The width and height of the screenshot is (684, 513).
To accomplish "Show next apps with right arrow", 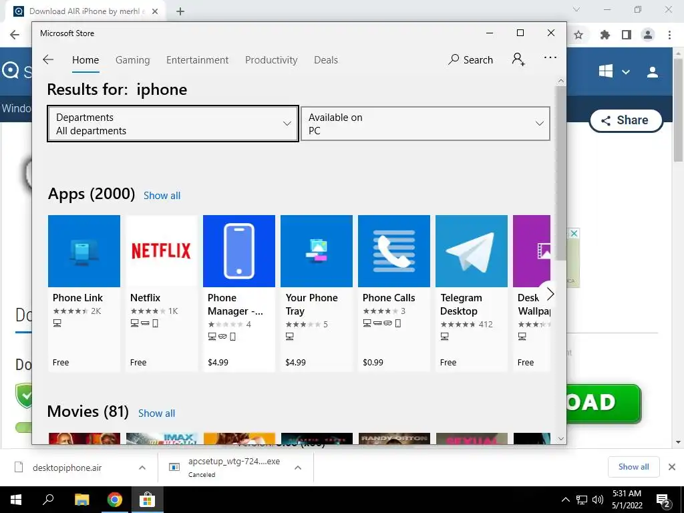I will tap(550, 294).
